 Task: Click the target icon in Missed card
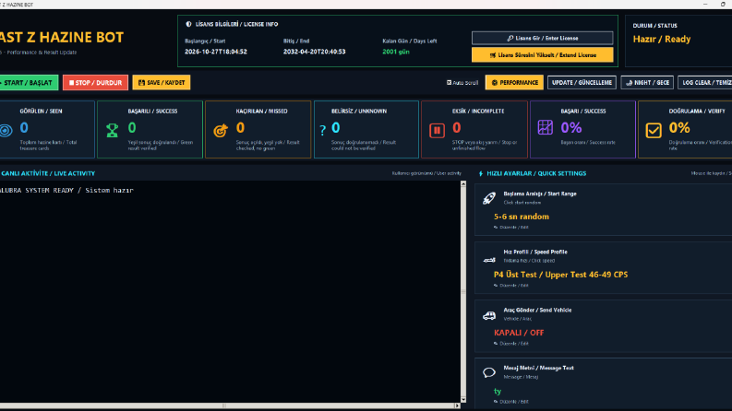(221, 131)
